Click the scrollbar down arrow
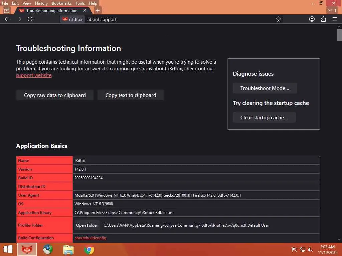The image size is (342, 256). [x=339, y=240]
